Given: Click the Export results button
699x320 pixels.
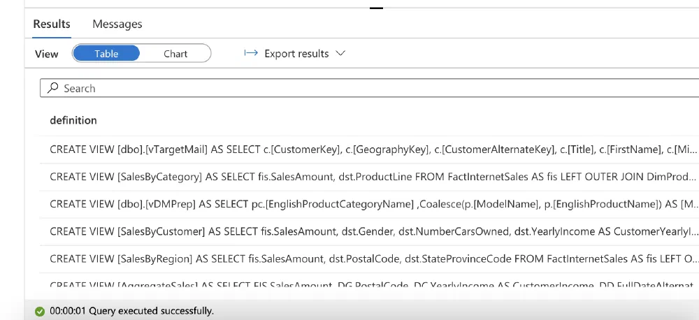Looking at the screenshot, I should point(295,54).
